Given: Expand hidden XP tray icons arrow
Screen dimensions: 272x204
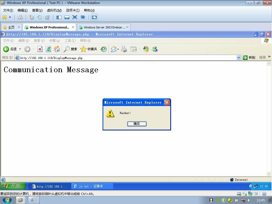Looking at the screenshot, I should pyautogui.click(x=251, y=186).
